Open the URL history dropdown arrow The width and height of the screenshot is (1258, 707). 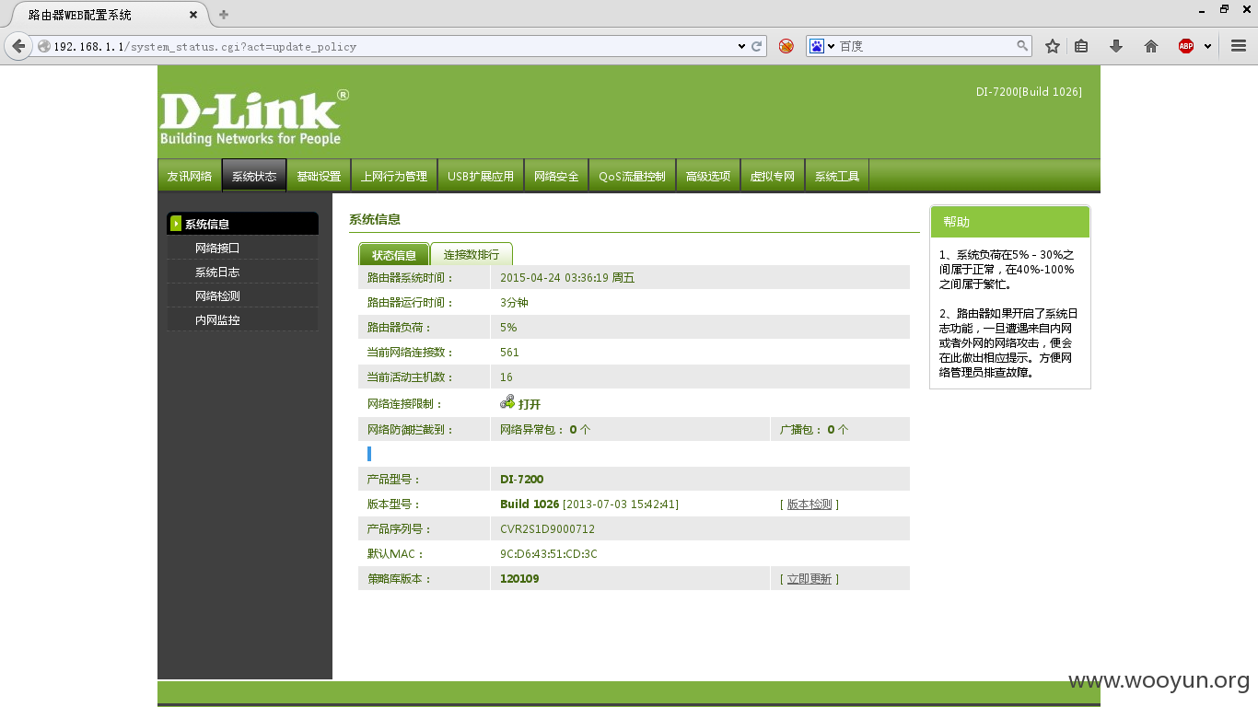coord(742,46)
